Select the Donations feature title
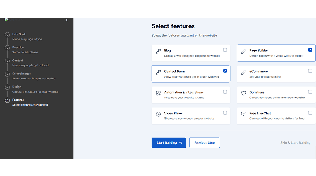The height and width of the screenshot is (176, 316). pos(257,92)
